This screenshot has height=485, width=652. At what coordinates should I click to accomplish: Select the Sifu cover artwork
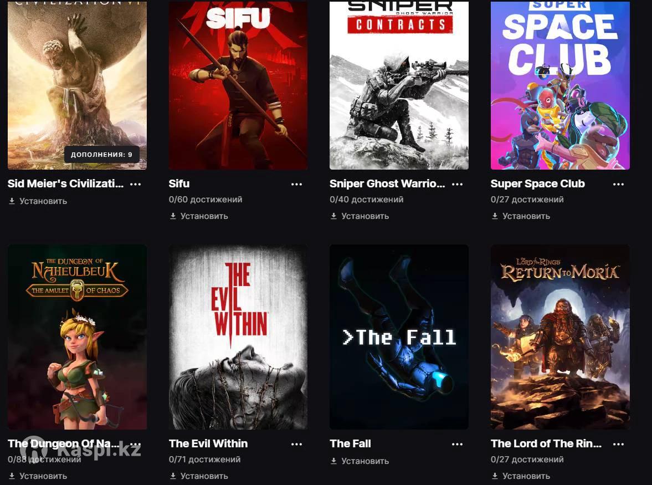point(238,85)
